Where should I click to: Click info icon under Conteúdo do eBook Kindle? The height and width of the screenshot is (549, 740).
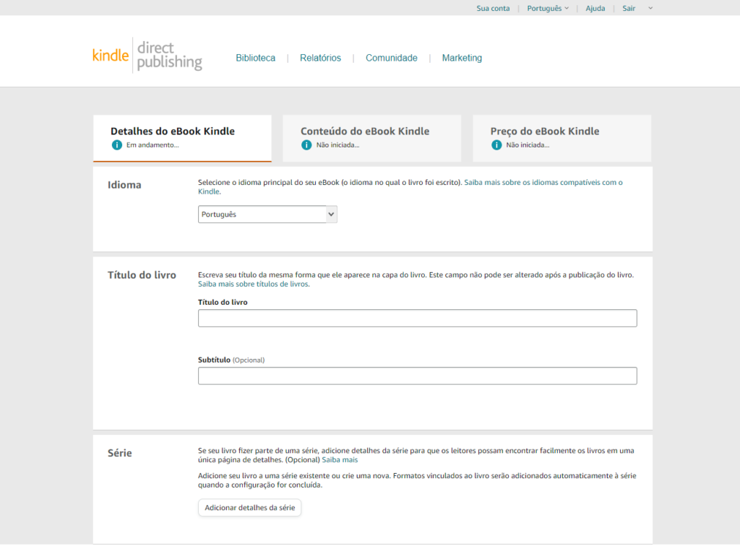[x=306, y=145]
